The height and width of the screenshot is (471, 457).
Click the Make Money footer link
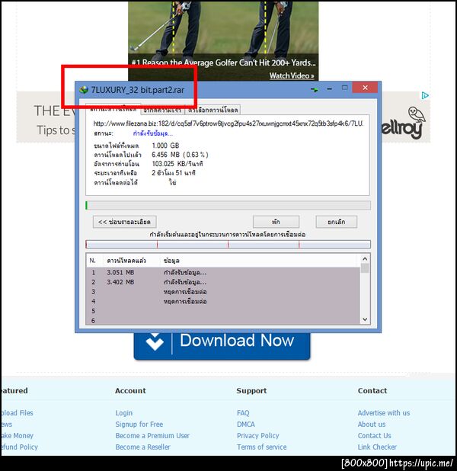coord(17,435)
